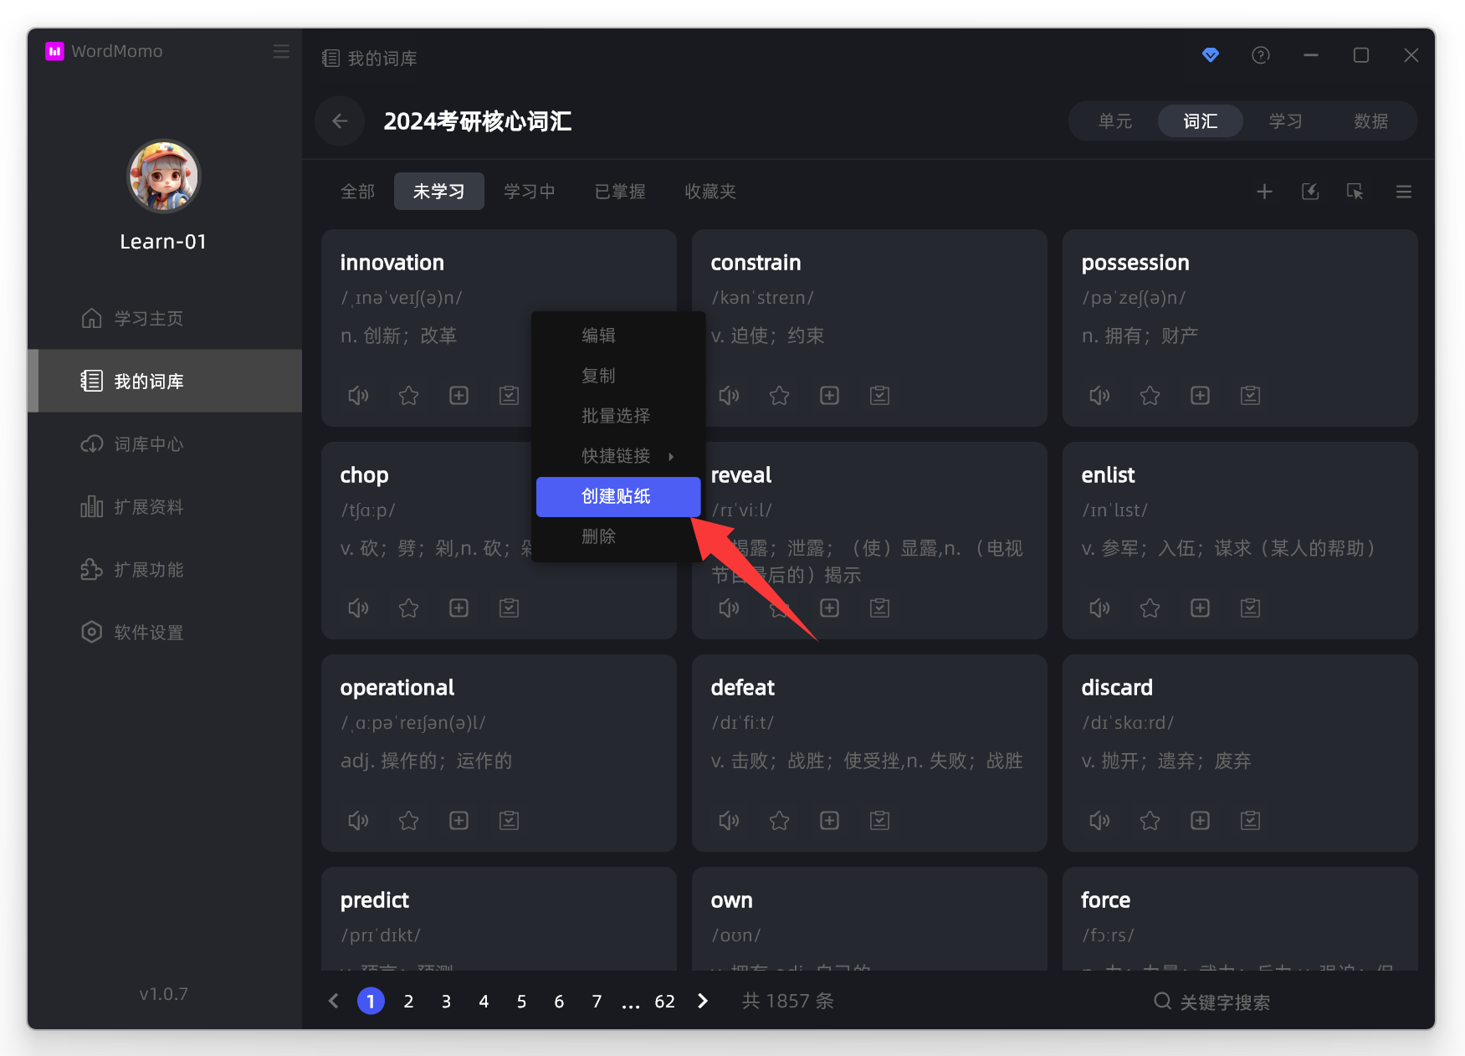
Task: Select 创建贴纸 in context menu
Action: 617,496
